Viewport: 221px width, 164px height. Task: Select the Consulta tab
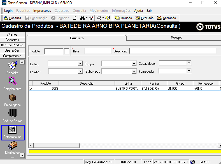(76, 38)
